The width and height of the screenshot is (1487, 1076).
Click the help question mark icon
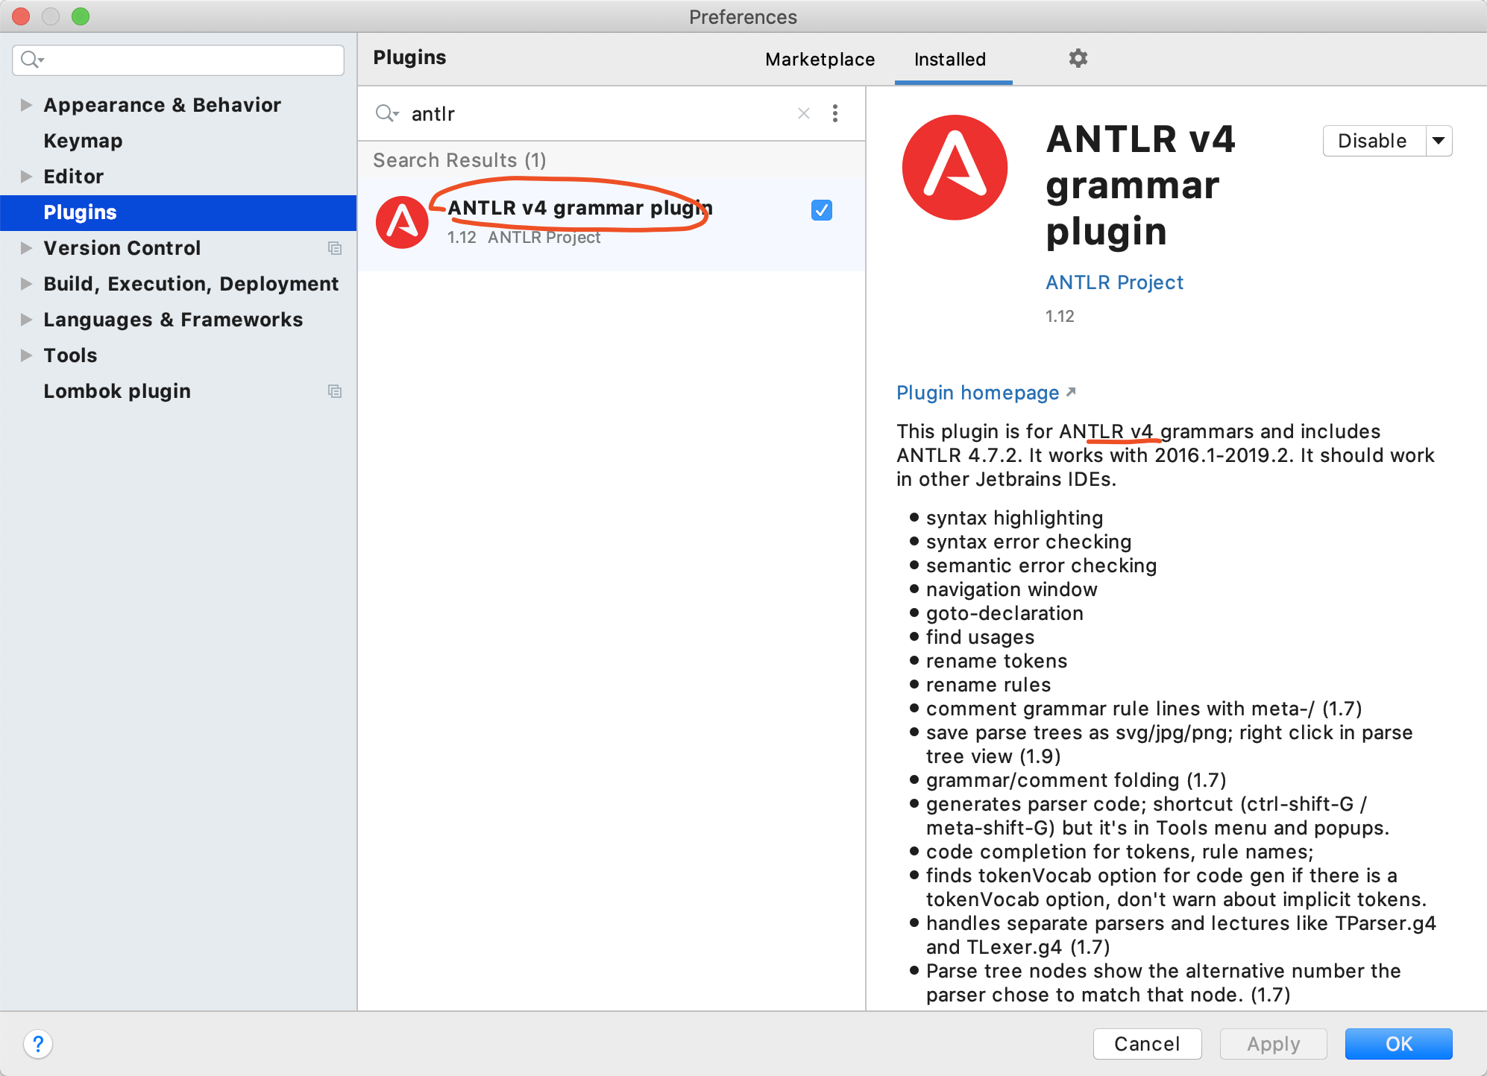coord(38,1043)
